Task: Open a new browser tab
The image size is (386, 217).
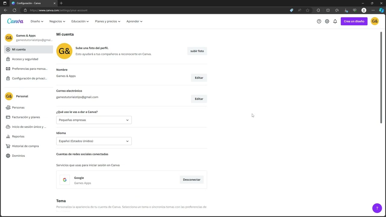Action: (61, 3)
